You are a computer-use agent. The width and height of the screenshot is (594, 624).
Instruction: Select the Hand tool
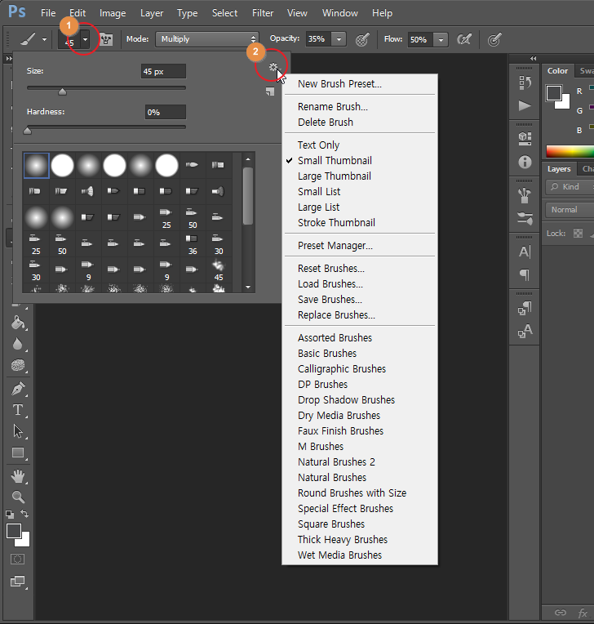click(18, 476)
